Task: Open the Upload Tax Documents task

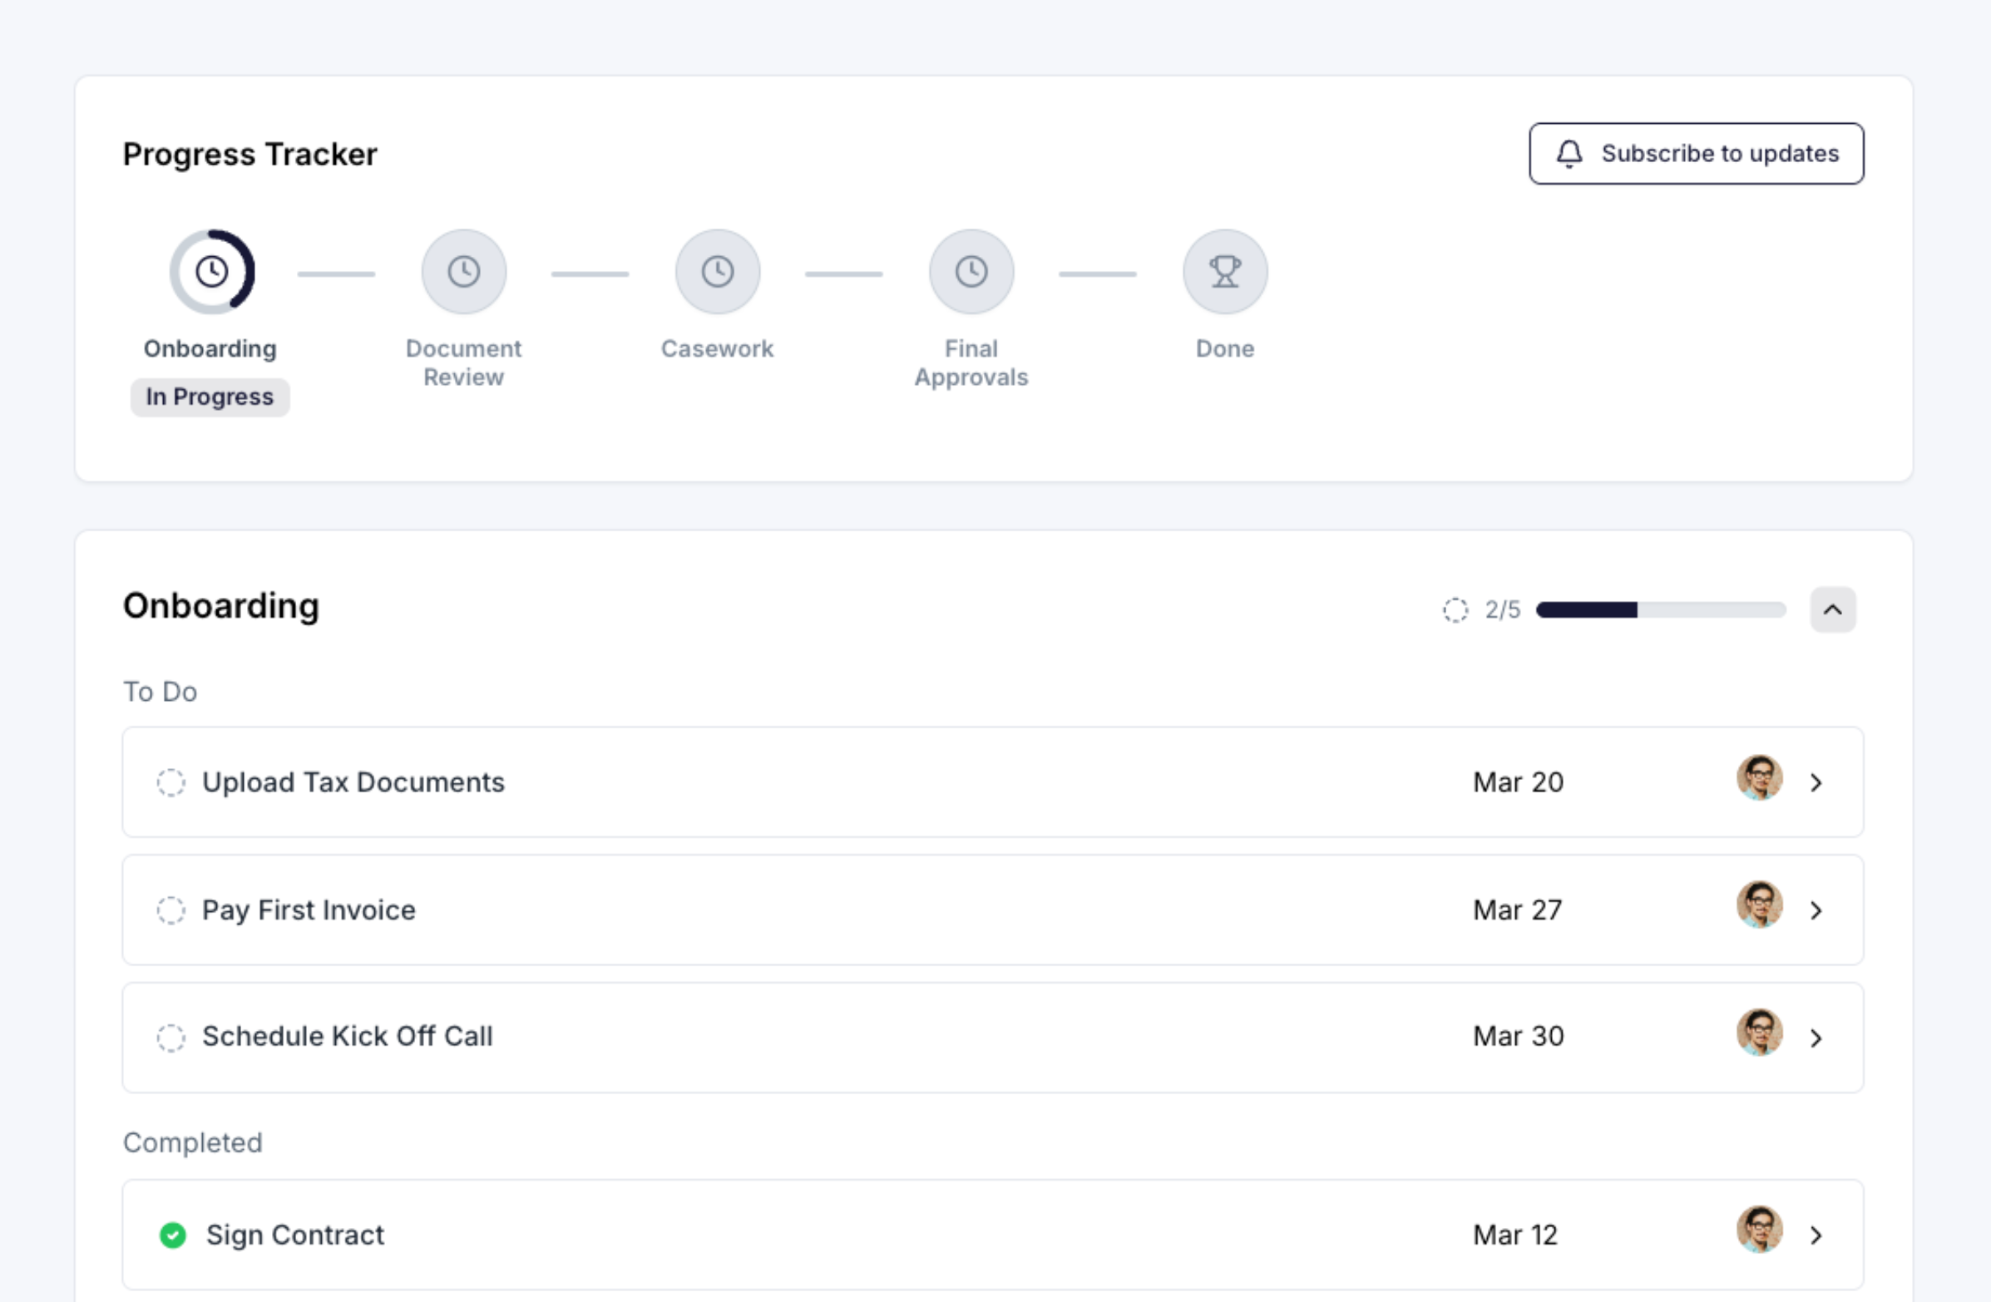Action: click(353, 782)
